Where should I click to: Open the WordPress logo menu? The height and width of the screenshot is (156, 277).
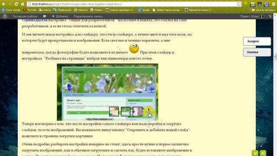coord(5,16)
